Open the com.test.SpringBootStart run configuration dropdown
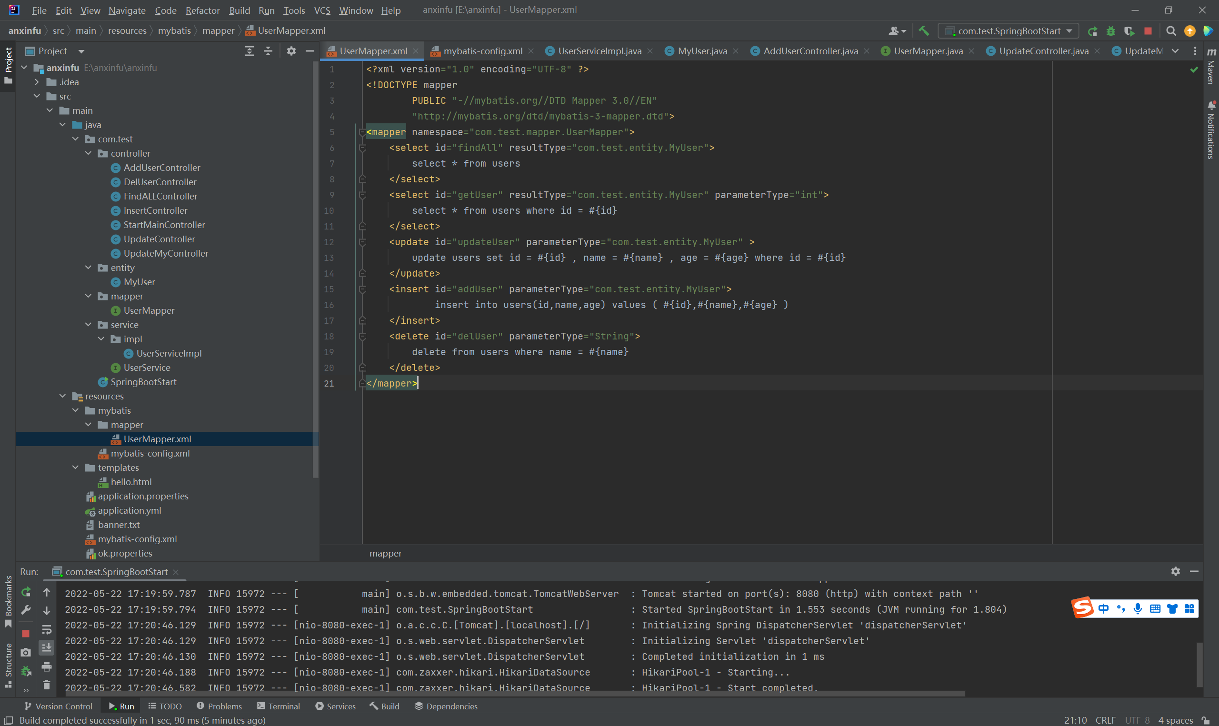 pos(1009,31)
